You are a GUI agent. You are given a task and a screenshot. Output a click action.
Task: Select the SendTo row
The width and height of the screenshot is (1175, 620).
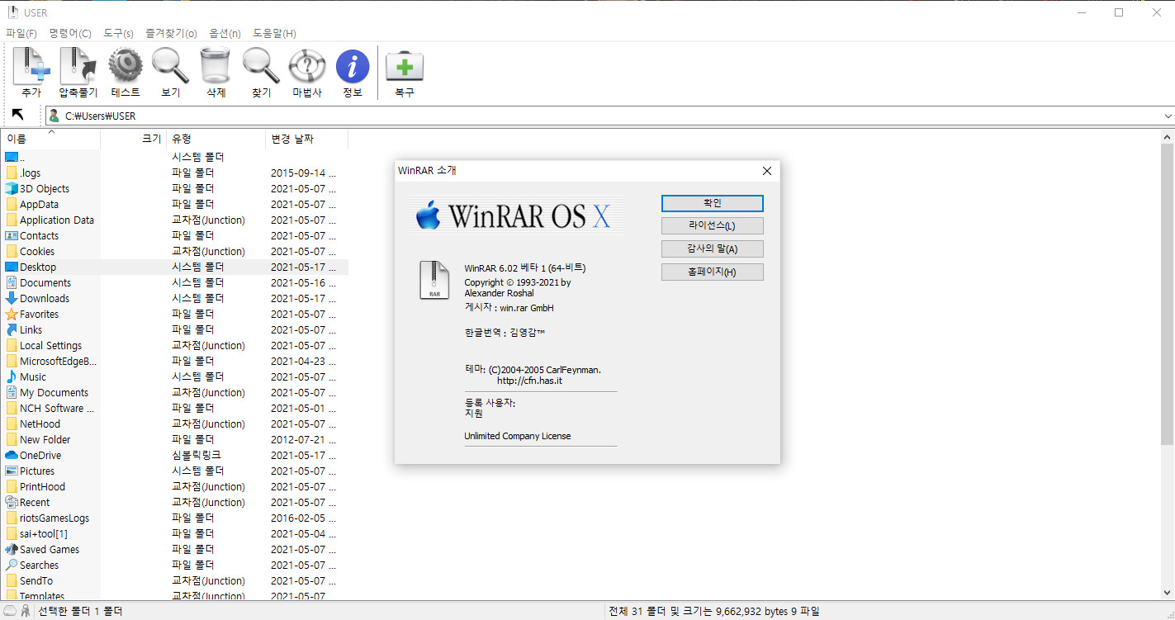click(x=174, y=580)
